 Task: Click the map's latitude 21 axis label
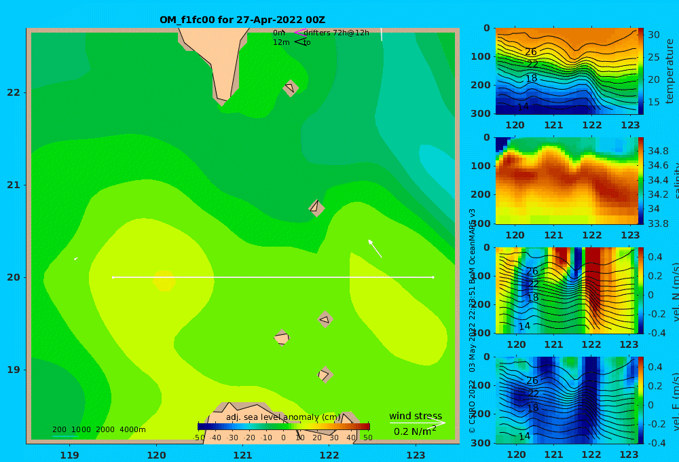point(14,185)
